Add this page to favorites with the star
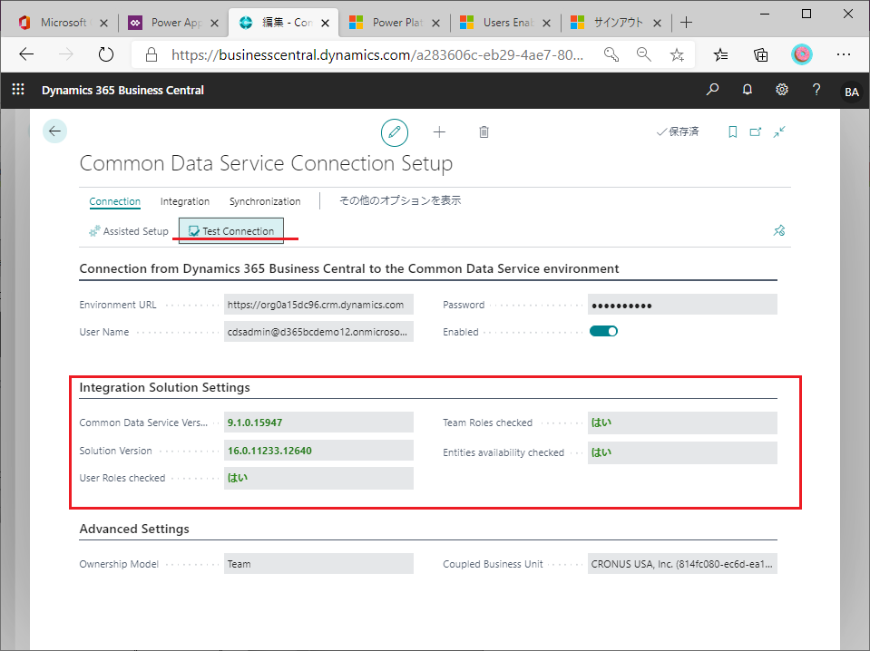870x651 pixels. click(x=677, y=54)
